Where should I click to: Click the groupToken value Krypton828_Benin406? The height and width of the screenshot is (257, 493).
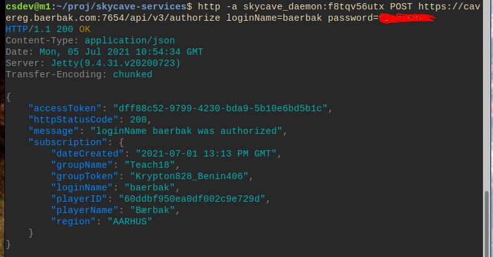pyautogui.click(x=188, y=176)
